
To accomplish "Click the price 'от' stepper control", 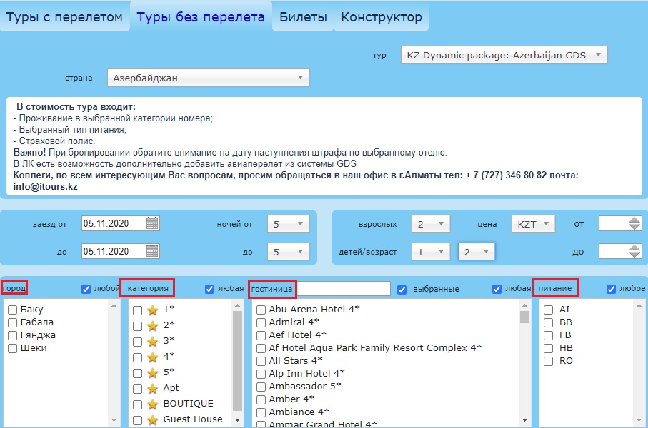I will pyautogui.click(x=634, y=224).
